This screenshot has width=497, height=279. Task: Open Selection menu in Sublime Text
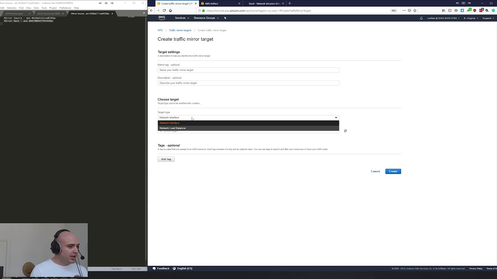pos(12,8)
